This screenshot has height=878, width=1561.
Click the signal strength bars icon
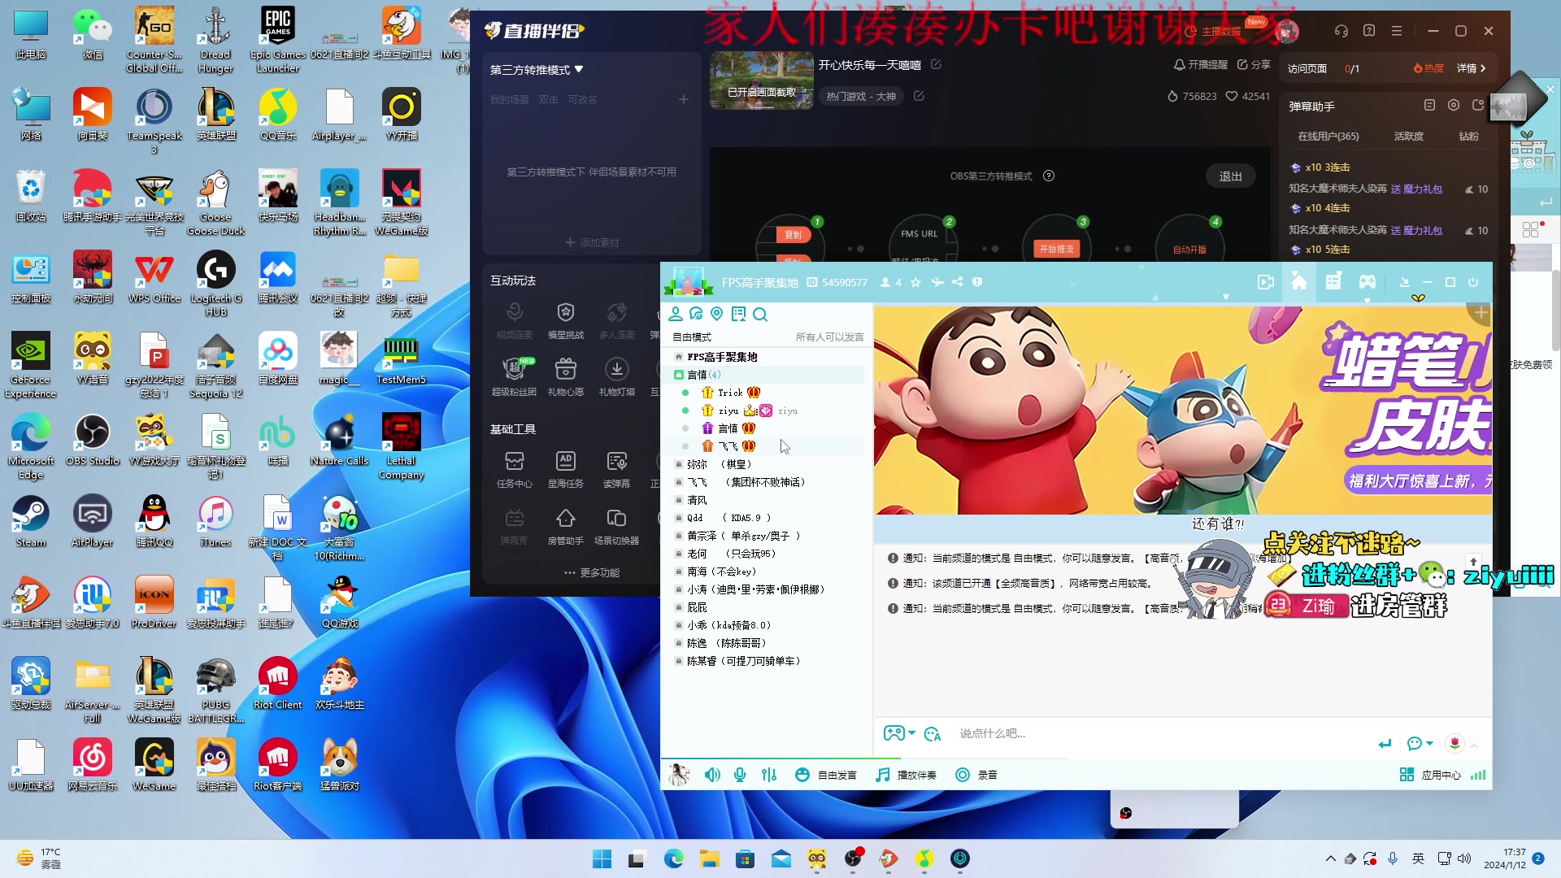click(1479, 775)
